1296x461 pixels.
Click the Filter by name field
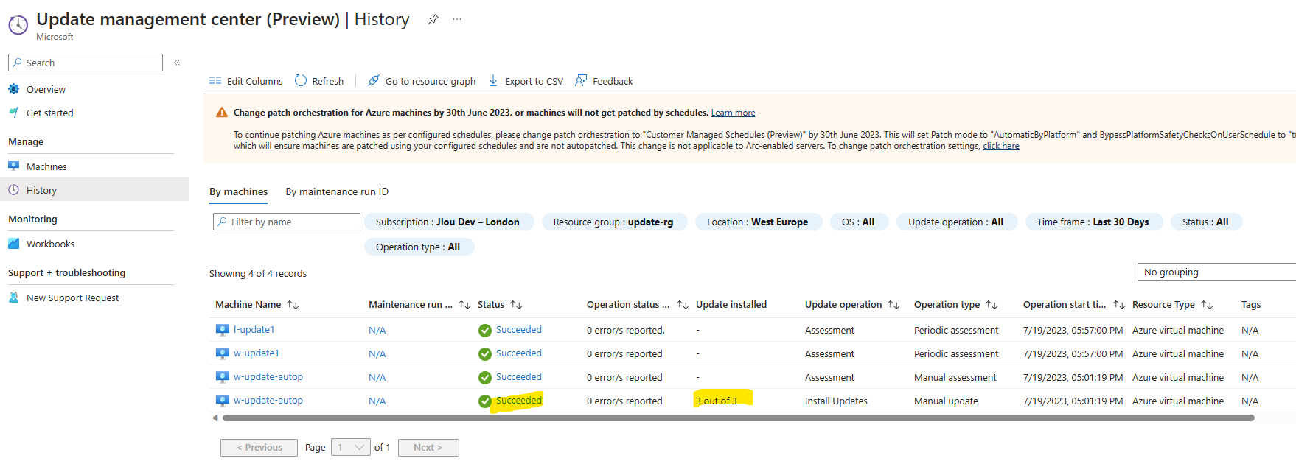click(287, 222)
